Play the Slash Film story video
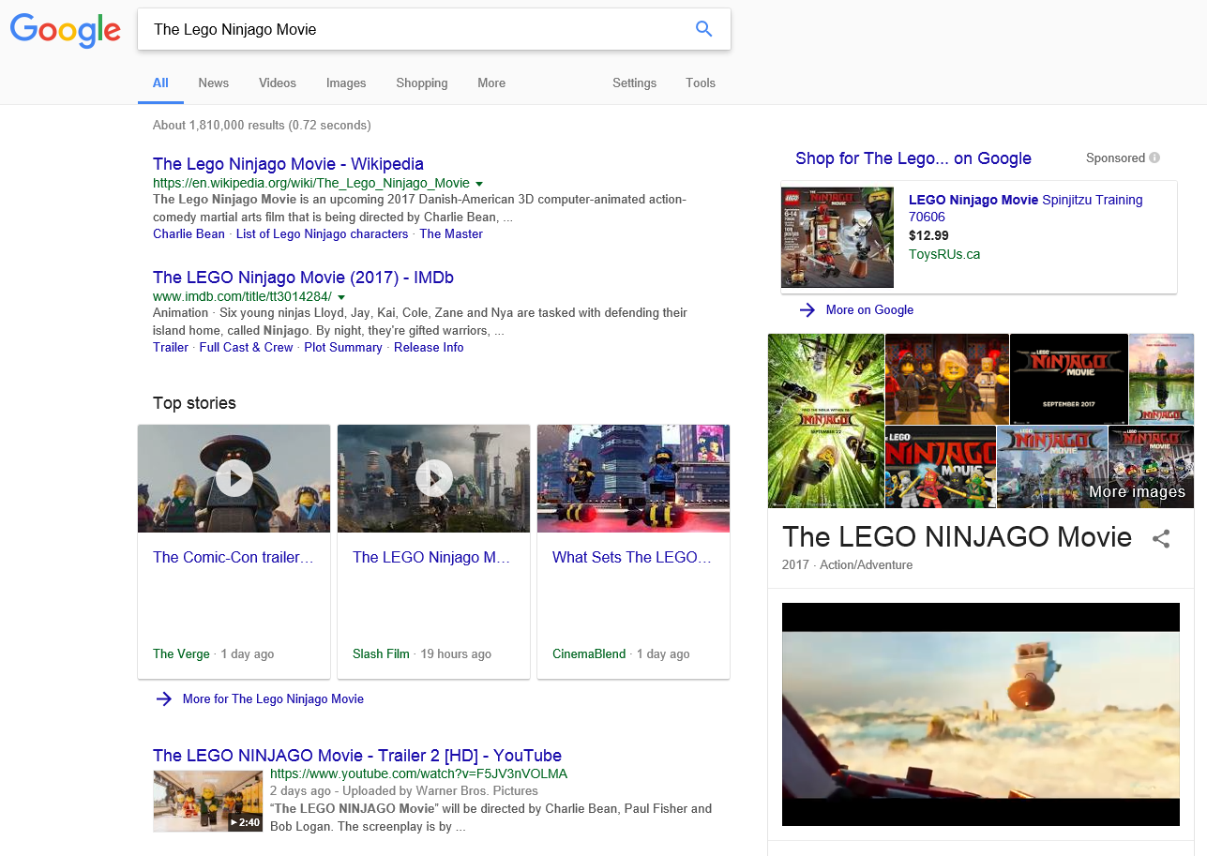This screenshot has height=856, width=1207. (x=433, y=478)
